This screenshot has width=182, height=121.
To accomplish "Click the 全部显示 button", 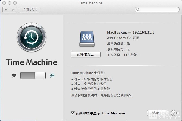I will pos(30,9).
